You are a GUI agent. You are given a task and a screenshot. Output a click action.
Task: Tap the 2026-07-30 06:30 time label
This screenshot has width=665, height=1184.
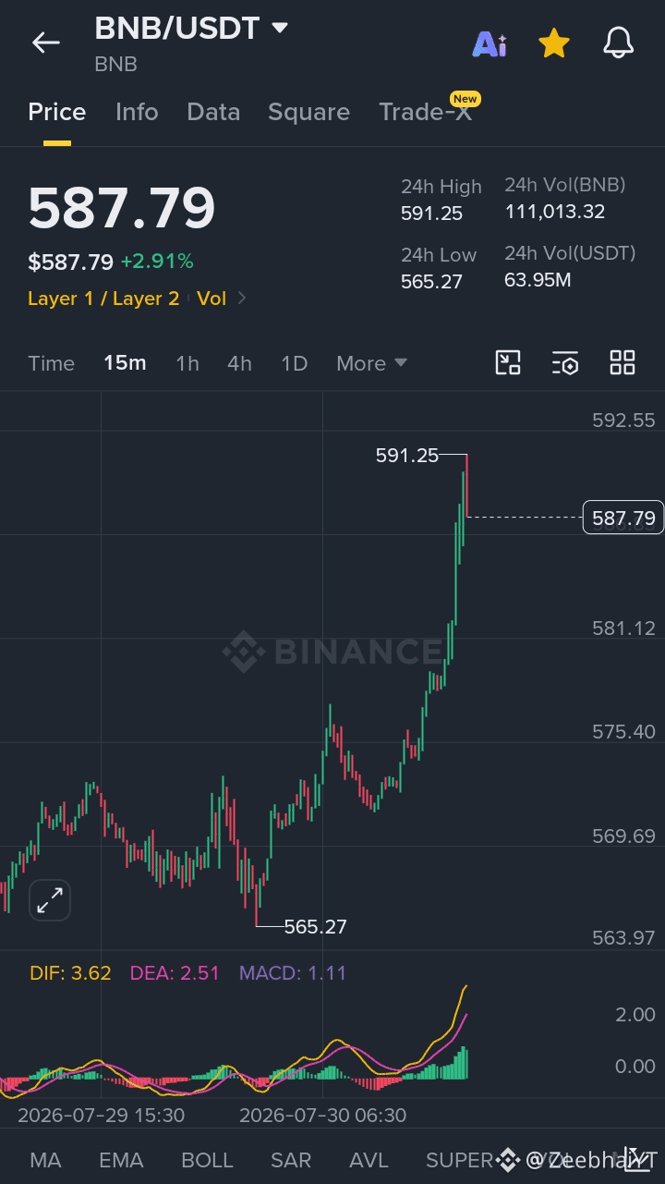(x=322, y=1115)
